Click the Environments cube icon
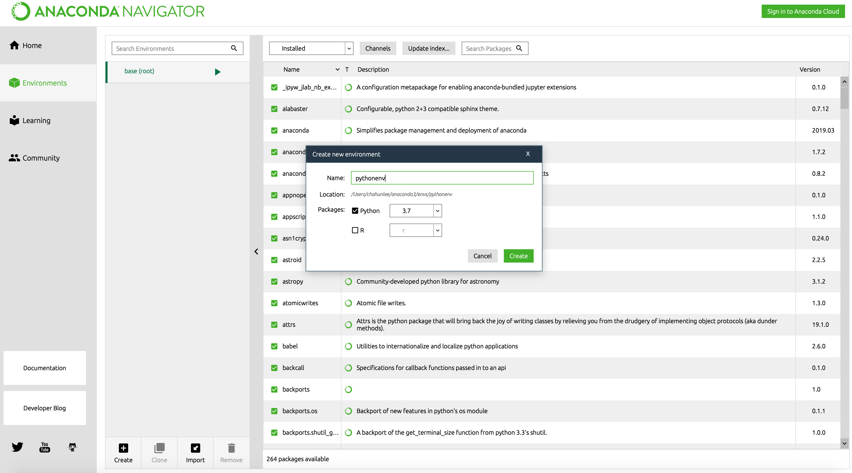The image size is (852, 473). tap(14, 83)
